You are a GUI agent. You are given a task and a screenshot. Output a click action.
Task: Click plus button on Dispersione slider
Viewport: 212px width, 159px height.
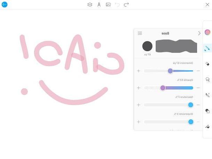tap(139, 122)
